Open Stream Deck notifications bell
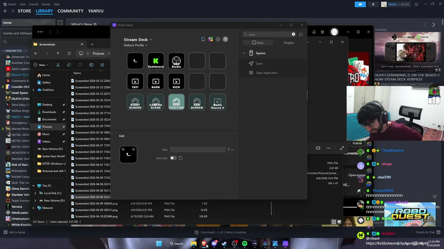The image size is (444, 249). (x=203, y=39)
